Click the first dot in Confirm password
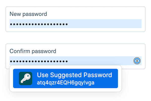Screen dimensions: 151x101 pyautogui.click(x=11, y=61)
